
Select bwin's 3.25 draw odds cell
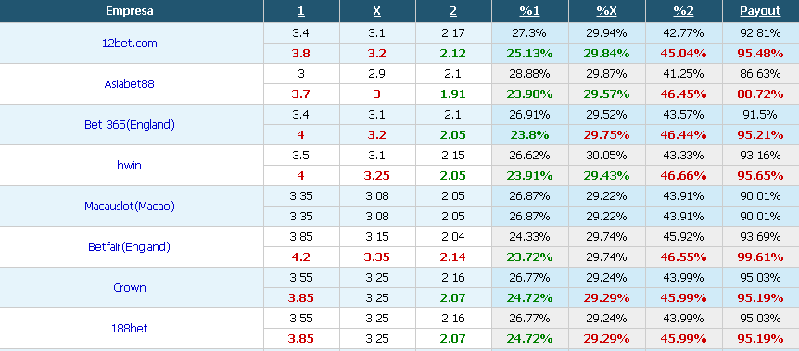point(377,176)
